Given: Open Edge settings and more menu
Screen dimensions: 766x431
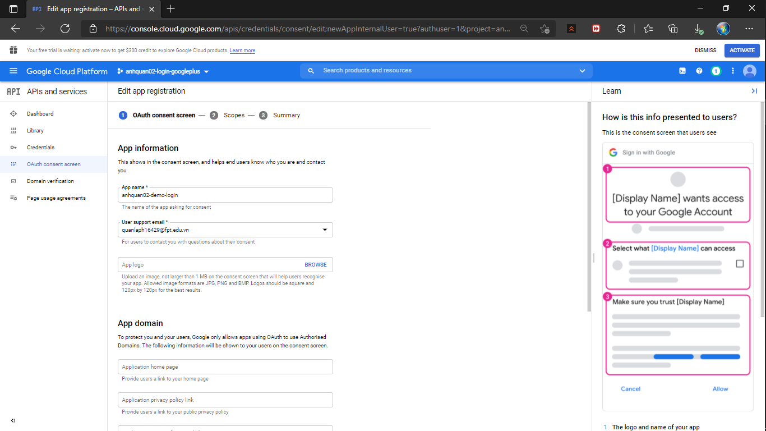Looking at the screenshot, I should 749,29.
